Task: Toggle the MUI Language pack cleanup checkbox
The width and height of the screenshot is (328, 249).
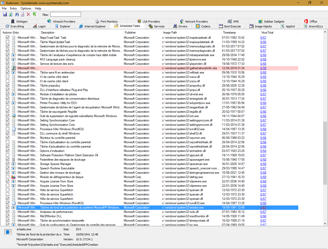Action: click(x=7, y=59)
